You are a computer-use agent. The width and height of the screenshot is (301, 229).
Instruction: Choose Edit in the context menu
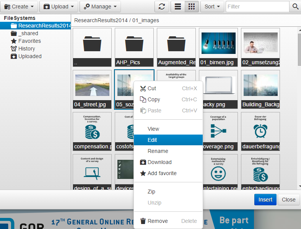152,140
